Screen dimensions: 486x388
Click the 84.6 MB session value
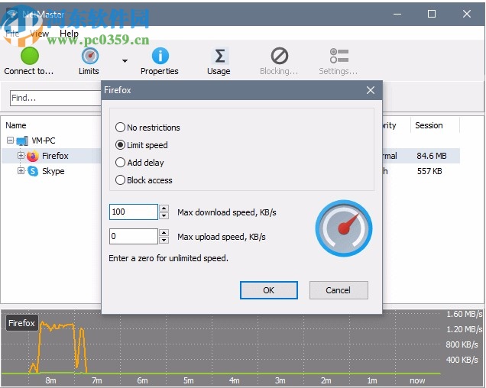click(432, 156)
